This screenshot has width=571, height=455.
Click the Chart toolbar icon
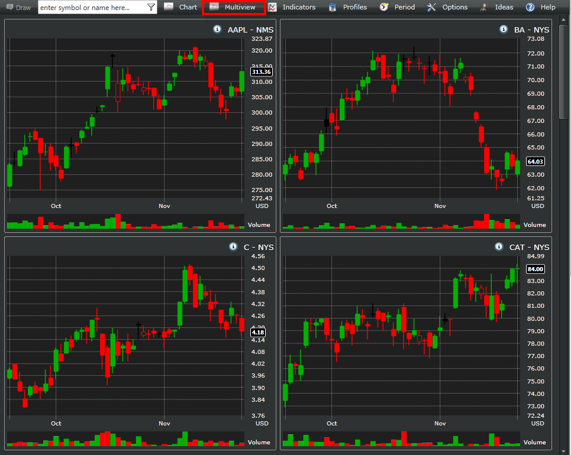tap(169, 6)
